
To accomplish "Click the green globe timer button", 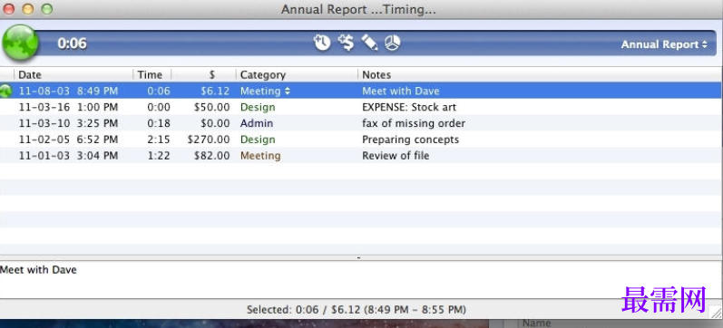I will pyautogui.click(x=20, y=43).
